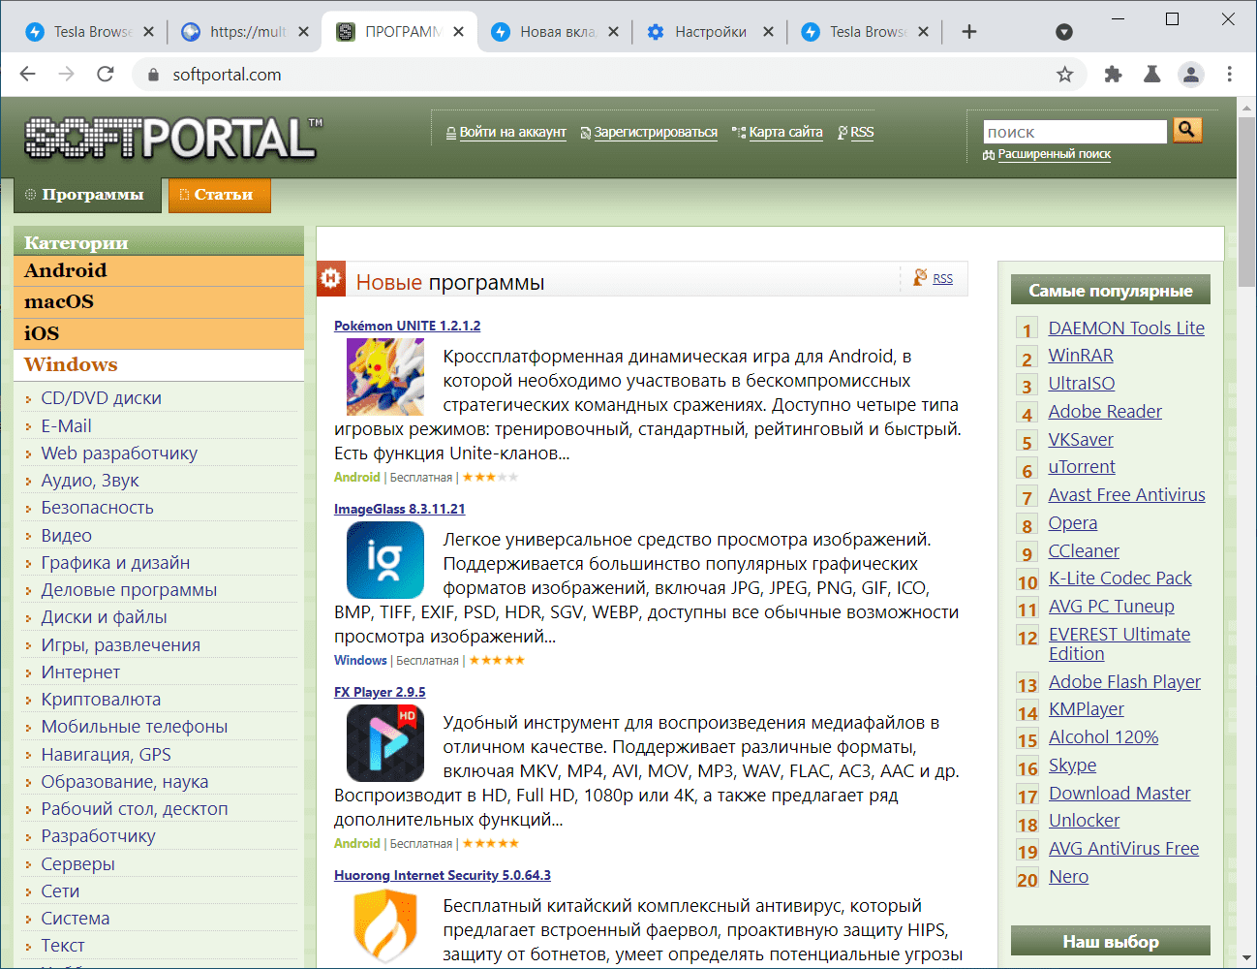
Task: Click the site info lock icon
Action: [151, 76]
